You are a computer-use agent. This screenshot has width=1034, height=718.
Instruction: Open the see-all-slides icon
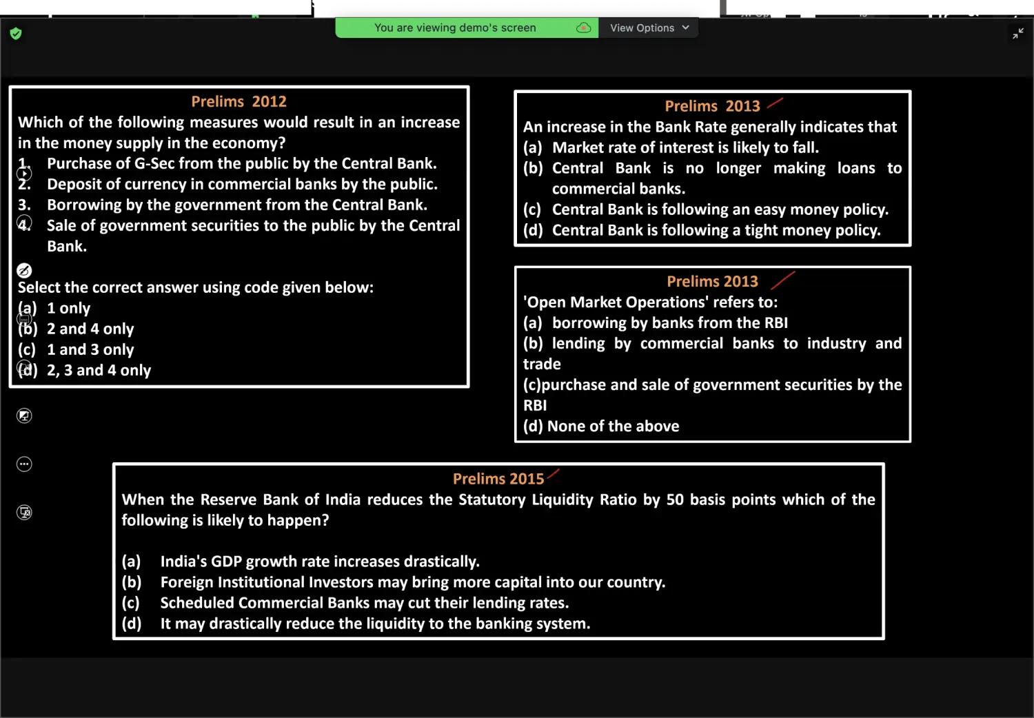point(24,318)
